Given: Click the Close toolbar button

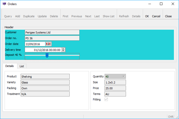Looking at the screenshot, I should 168,16.
